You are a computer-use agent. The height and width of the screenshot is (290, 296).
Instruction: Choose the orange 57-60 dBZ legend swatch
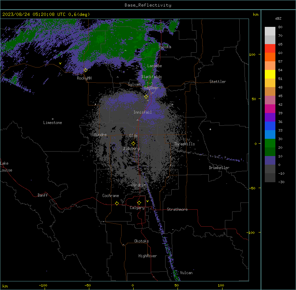(270, 57)
